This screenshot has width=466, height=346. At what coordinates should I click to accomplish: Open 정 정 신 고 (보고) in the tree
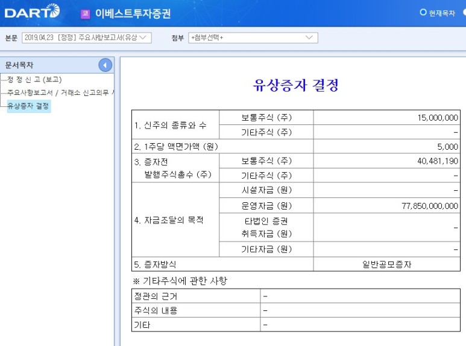[x=34, y=80]
